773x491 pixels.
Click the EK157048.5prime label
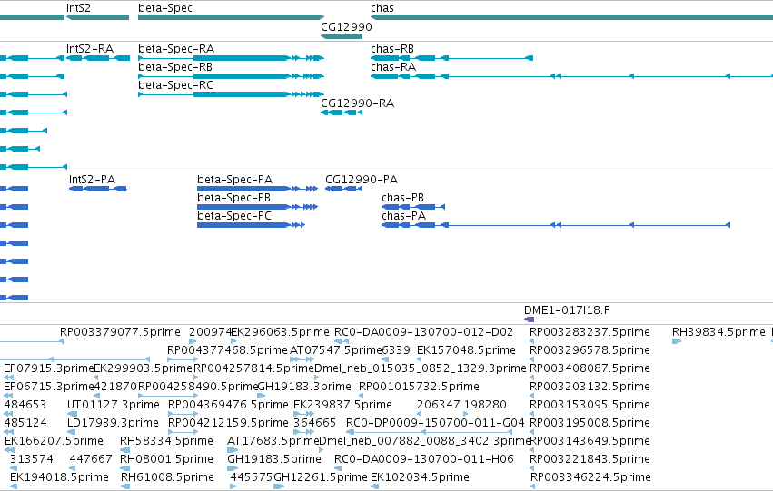coord(466,350)
